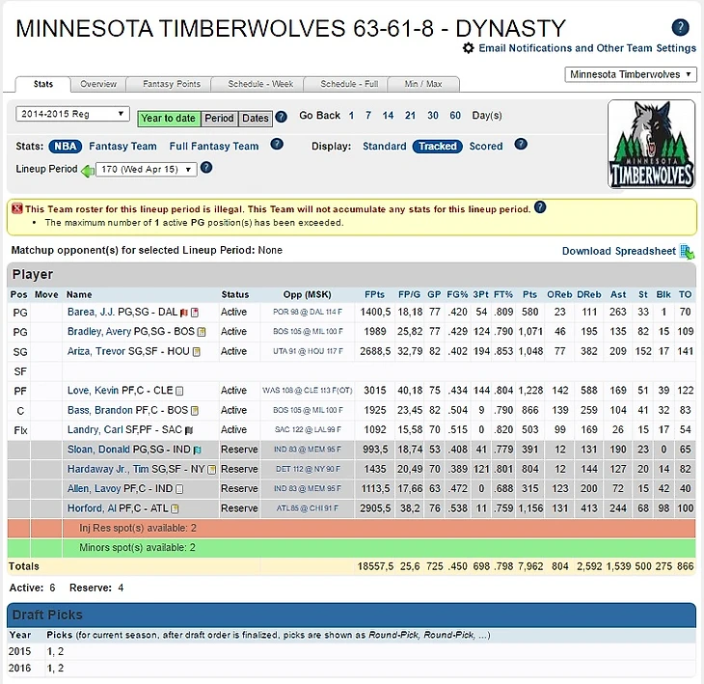Open the Fantasy Points tab

[172, 84]
